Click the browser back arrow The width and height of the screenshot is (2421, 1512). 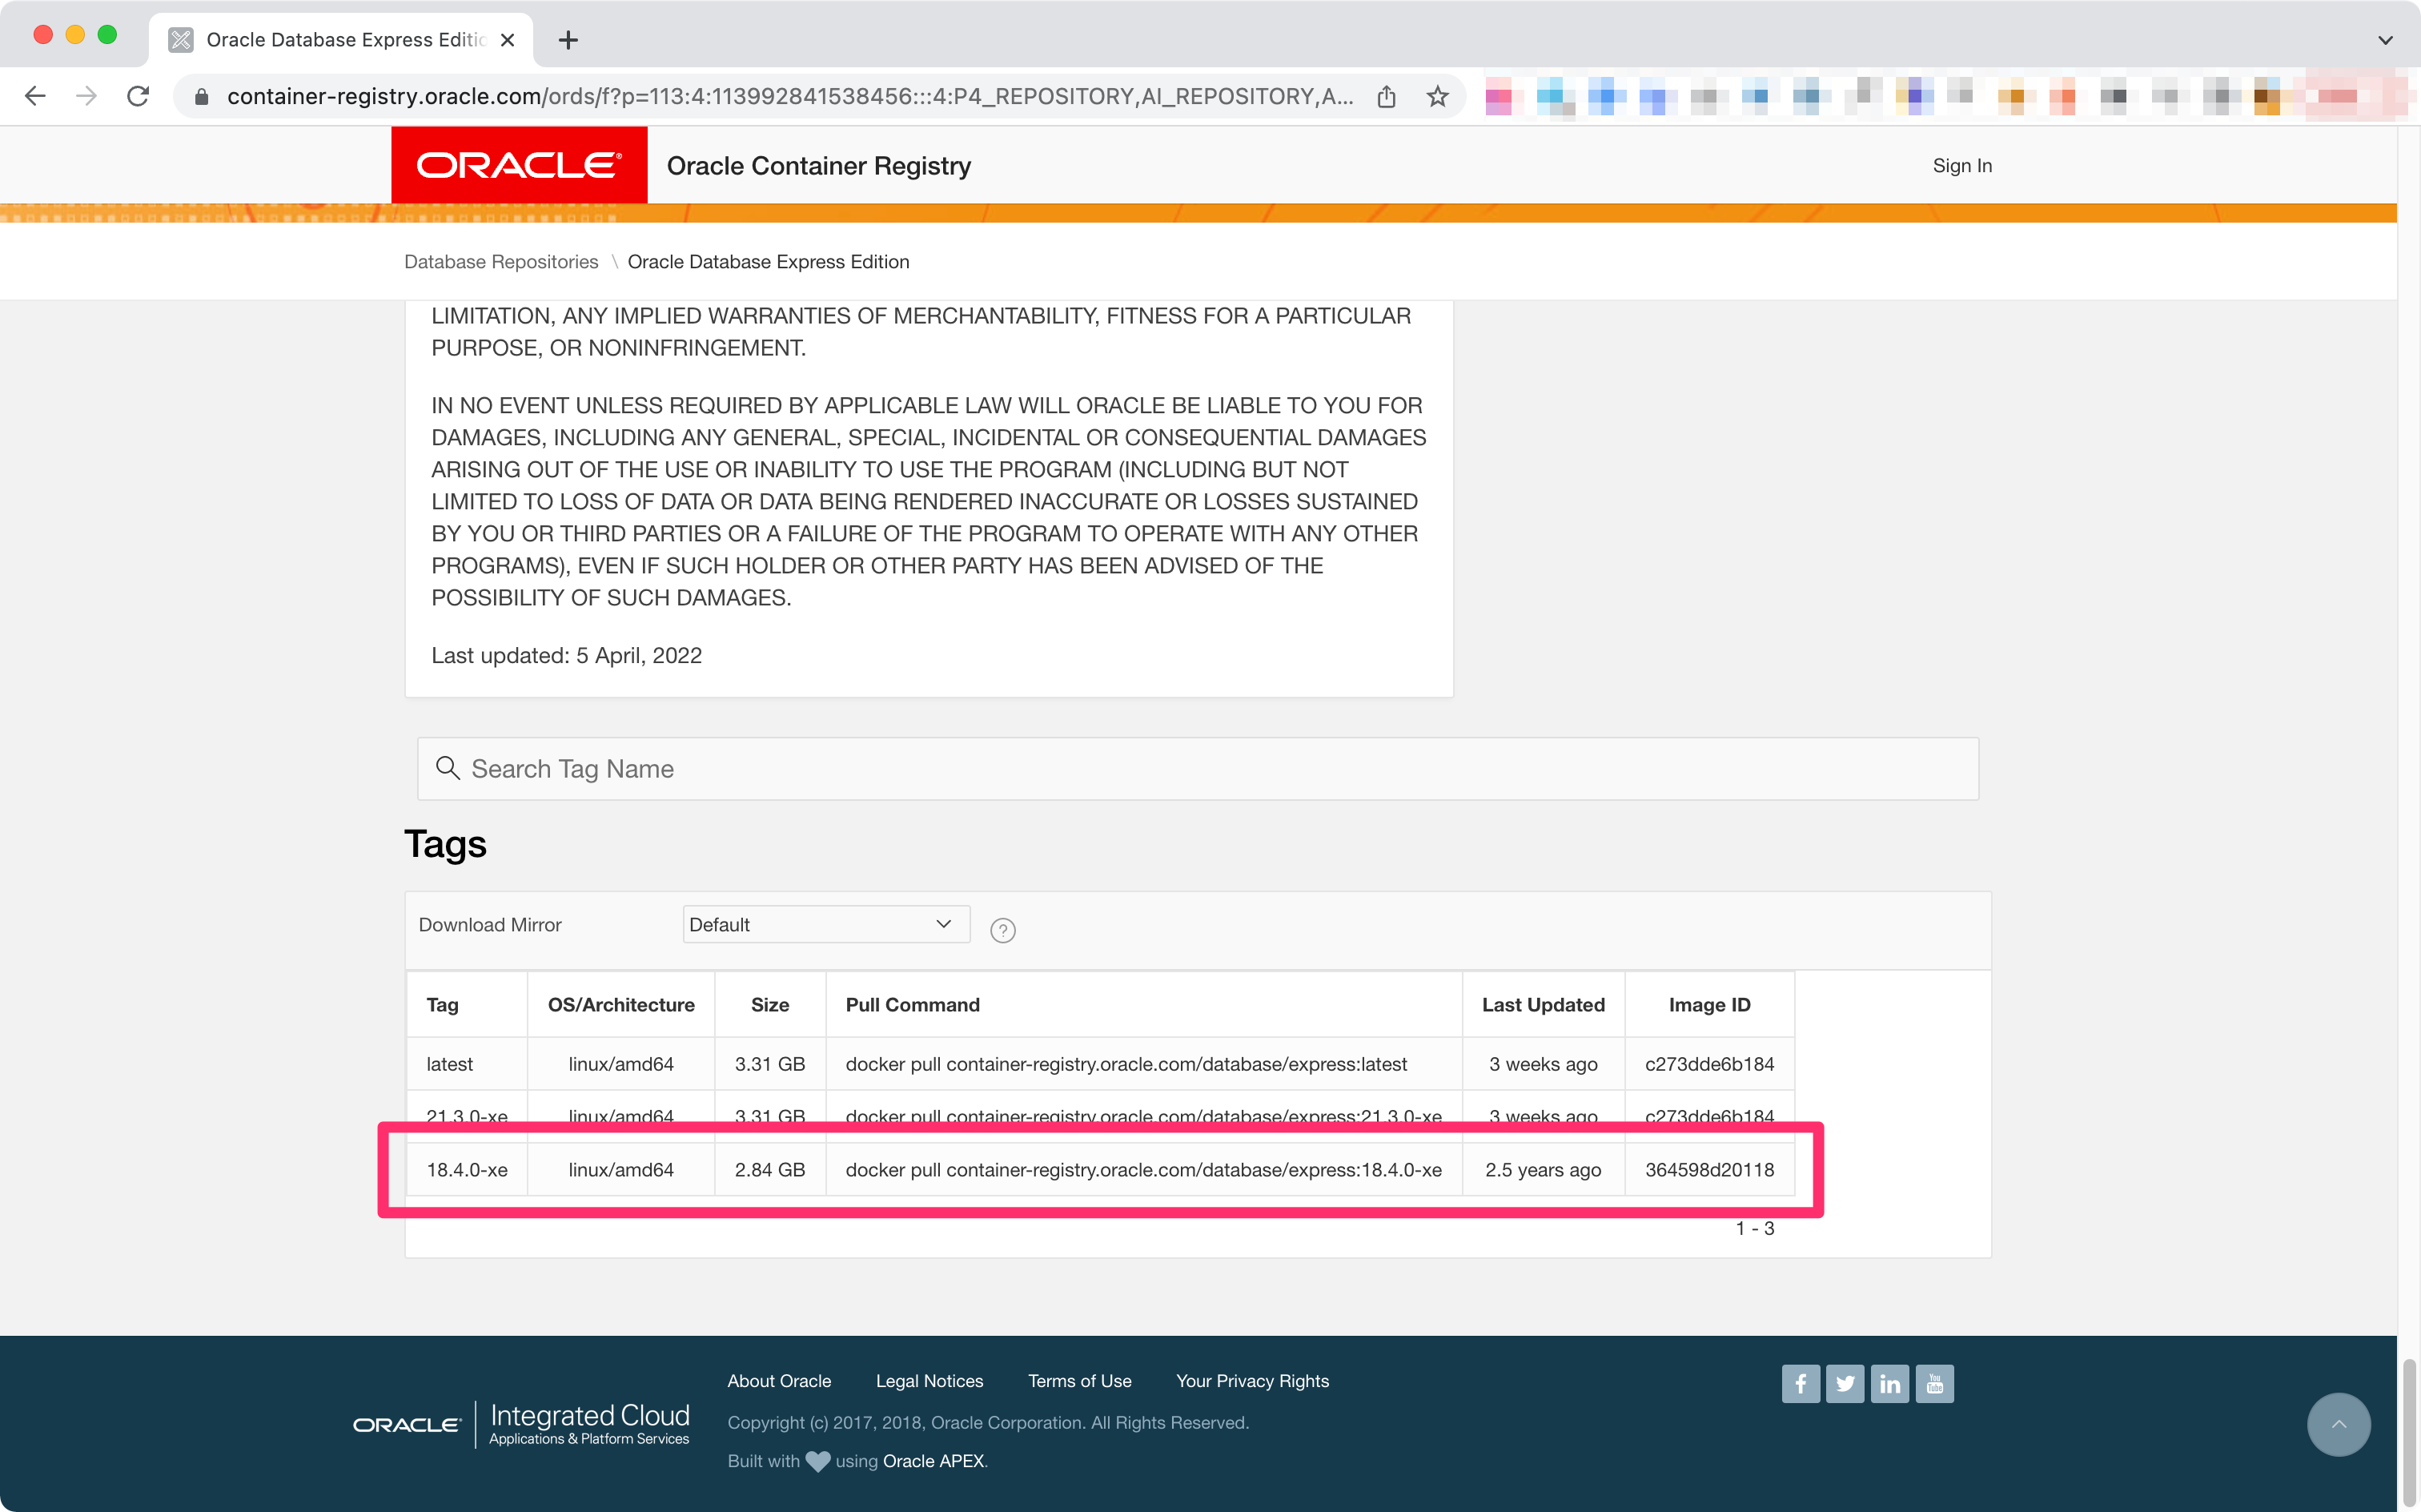(x=35, y=96)
